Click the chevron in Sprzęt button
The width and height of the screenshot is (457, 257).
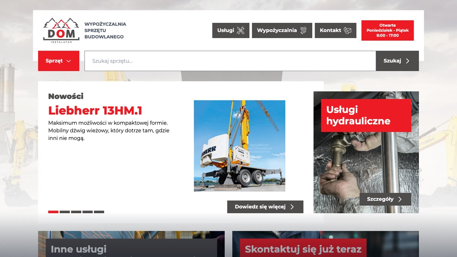click(x=69, y=61)
